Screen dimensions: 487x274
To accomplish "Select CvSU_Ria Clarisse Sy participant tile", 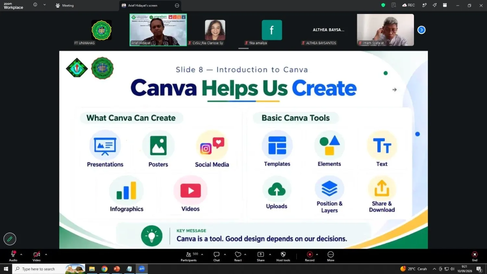I will point(215,30).
